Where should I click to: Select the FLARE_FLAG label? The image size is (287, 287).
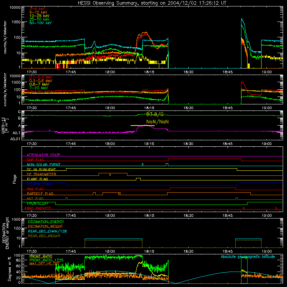coord(37,179)
